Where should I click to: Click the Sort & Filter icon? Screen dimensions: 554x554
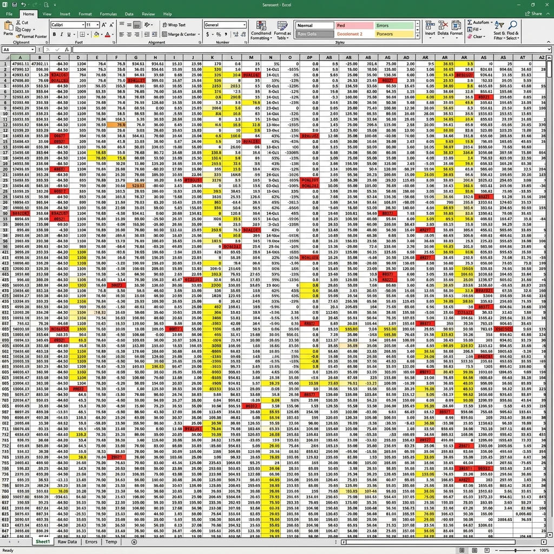499,25
